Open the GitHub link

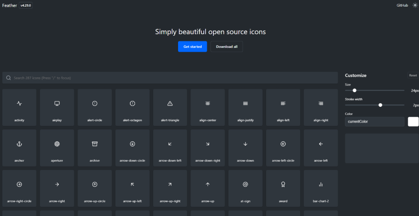click(x=402, y=5)
